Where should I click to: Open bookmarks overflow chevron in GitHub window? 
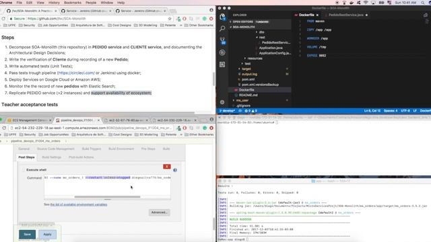click(x=181, y=26)
